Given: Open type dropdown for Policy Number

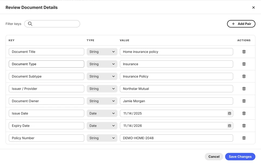Looking at the screenshot, I should coord(102,138).
